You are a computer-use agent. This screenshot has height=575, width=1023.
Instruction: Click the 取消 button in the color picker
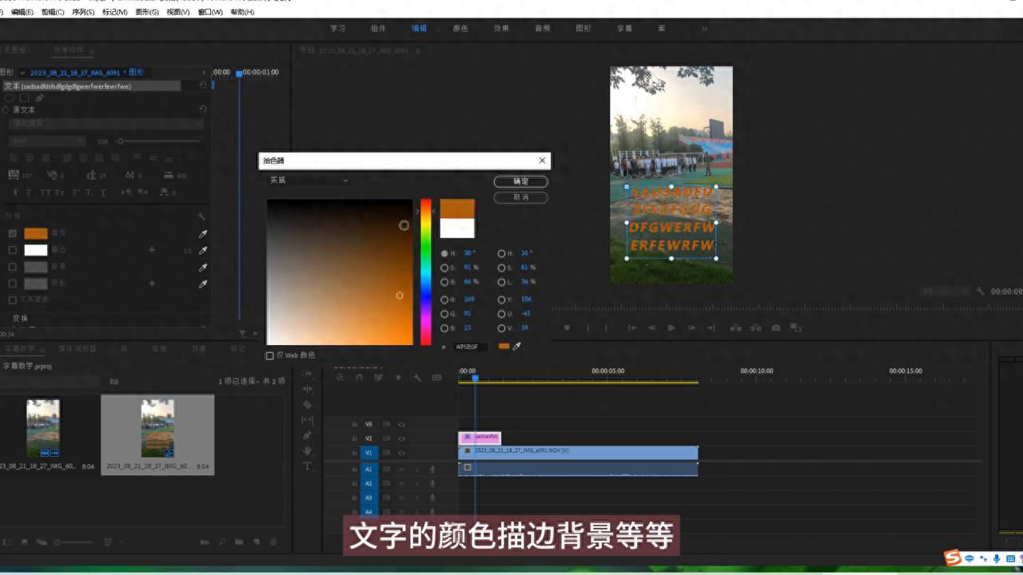pos(520,196)
